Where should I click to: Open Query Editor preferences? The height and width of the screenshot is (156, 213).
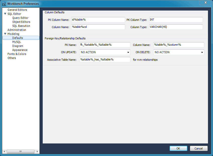tap(20, 18)
